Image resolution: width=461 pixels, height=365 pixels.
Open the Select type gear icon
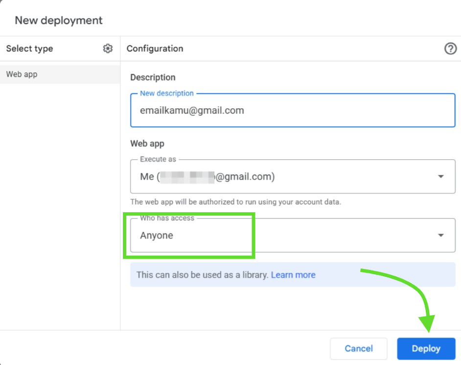(108, 49)
